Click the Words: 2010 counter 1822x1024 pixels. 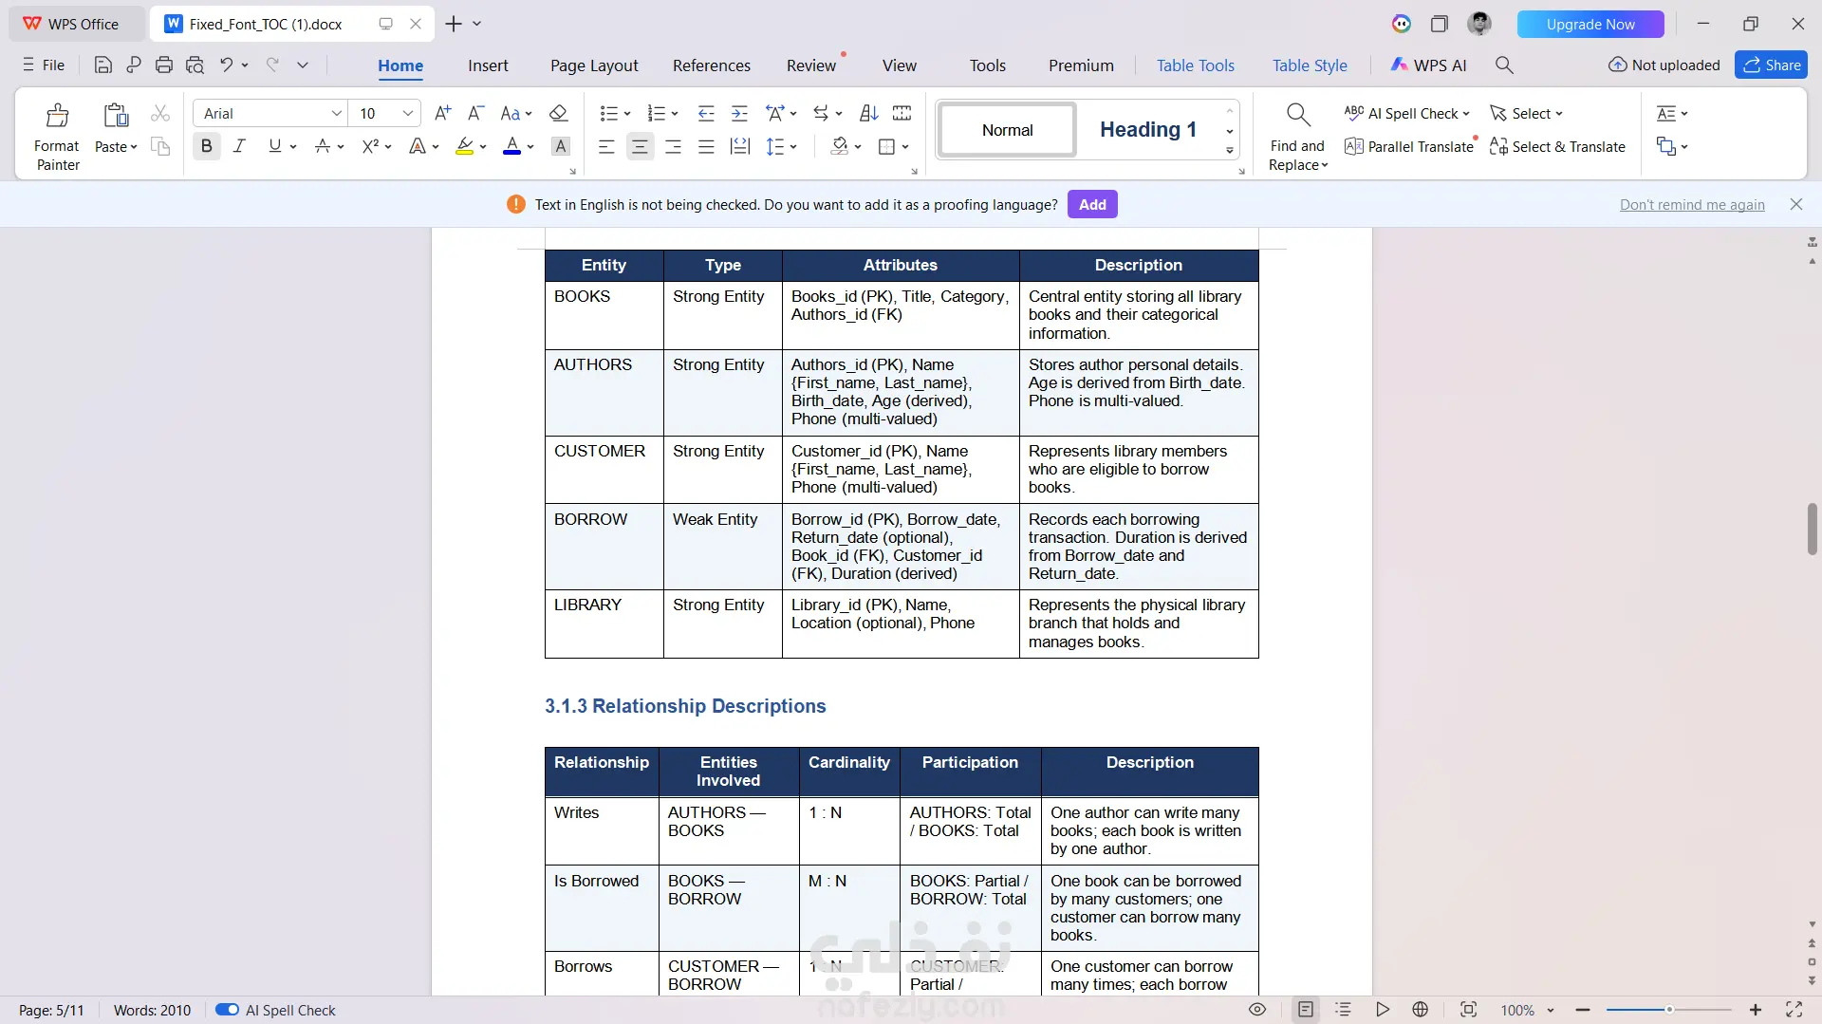[x=152, y=1010]
